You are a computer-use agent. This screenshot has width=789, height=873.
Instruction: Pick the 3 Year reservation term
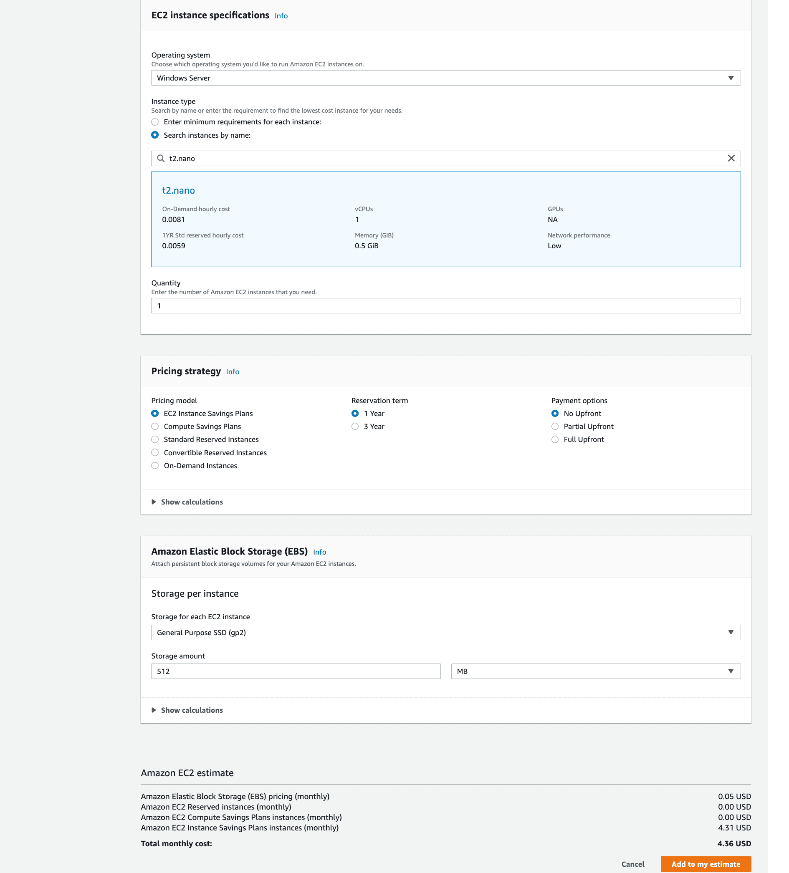tap(355, 426)
